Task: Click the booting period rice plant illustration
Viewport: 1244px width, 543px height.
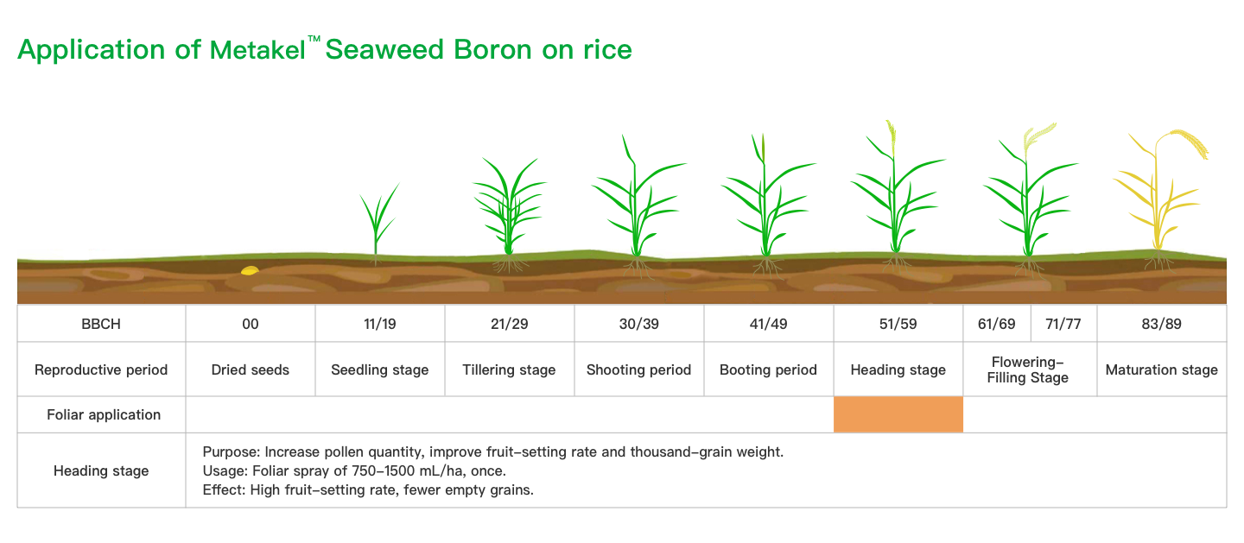Action: click(x=765, y=200)
